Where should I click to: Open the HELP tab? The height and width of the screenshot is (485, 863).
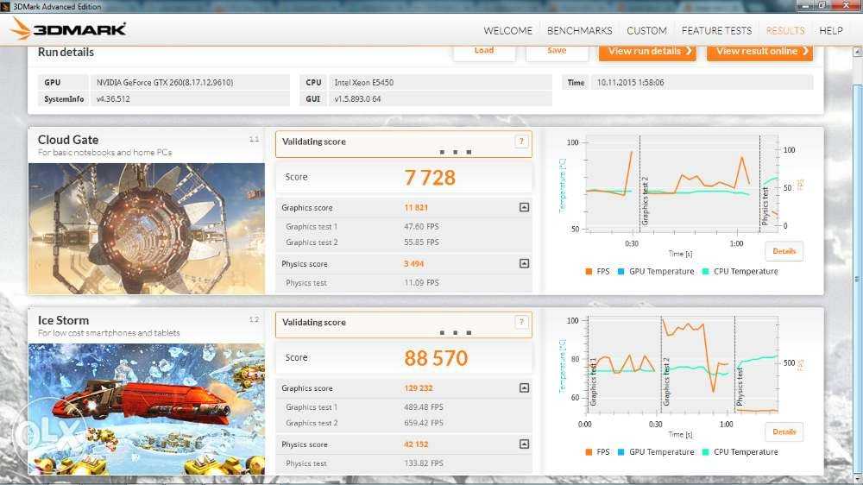click(830, 31)
